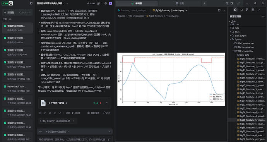Open the search panel icon

click(x=241, y=10)
